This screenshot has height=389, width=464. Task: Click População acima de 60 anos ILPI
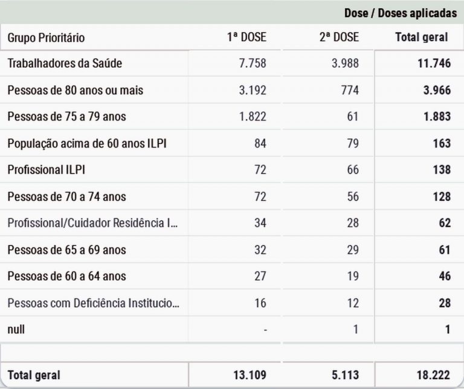tap(86, 143)
